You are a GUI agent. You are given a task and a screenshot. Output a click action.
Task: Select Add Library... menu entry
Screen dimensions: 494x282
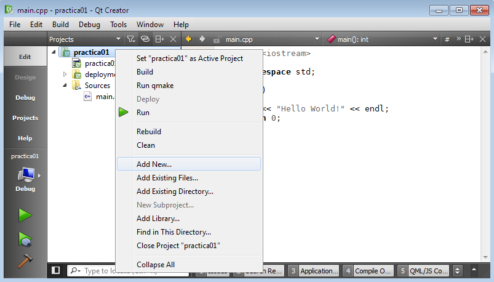[189, 219]
